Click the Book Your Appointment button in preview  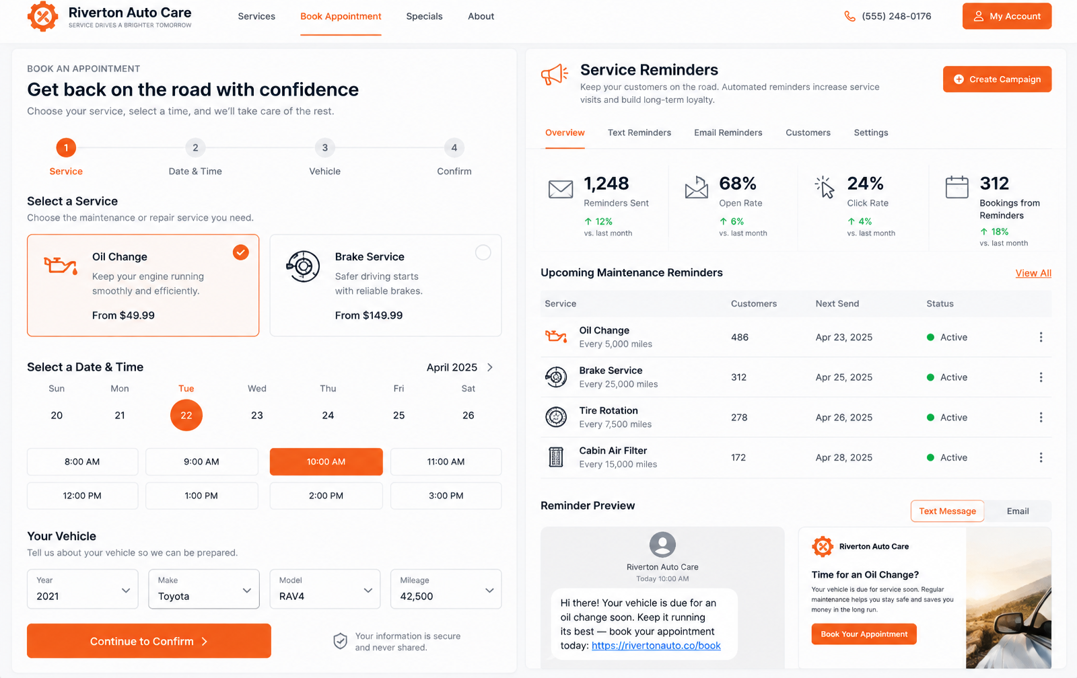click(x=864, y=634)
